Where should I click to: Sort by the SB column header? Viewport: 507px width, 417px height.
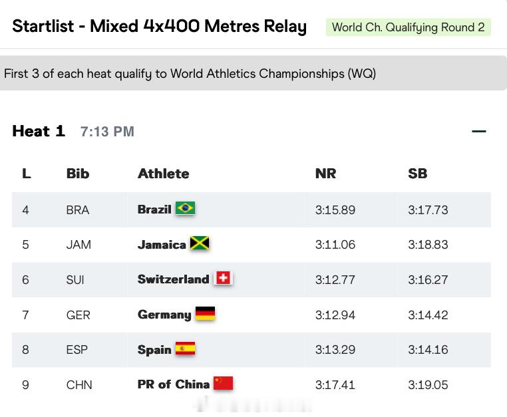pos(417,174)
